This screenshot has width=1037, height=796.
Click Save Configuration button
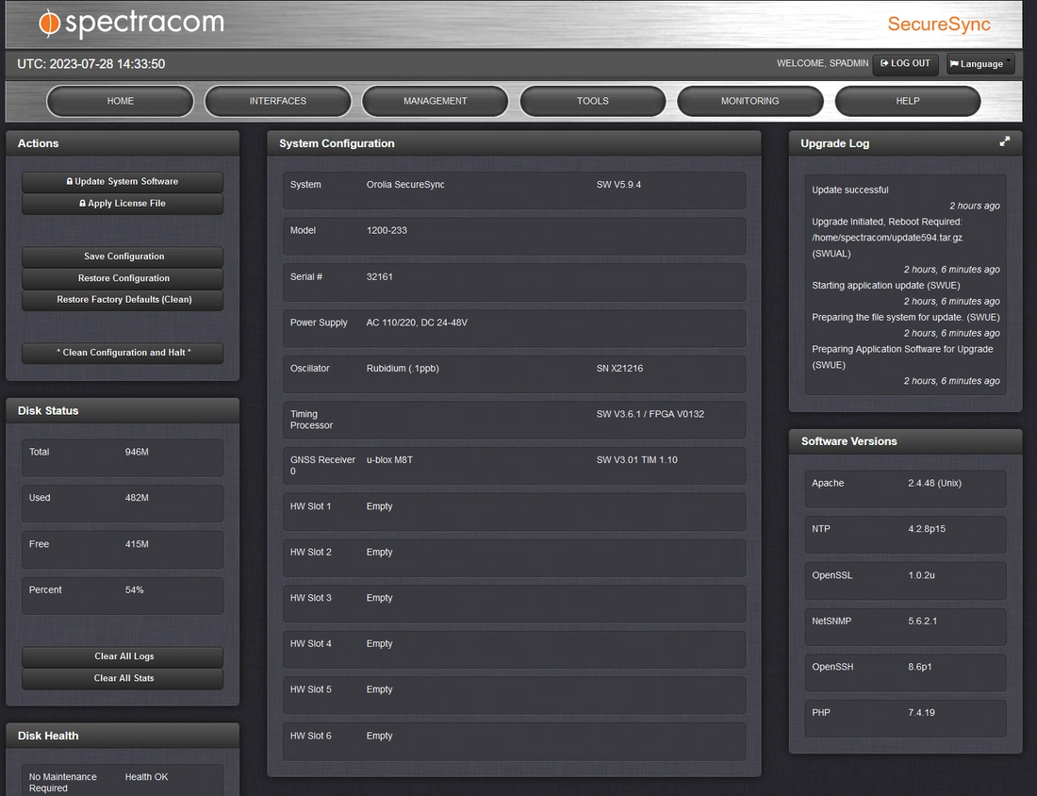pos(123,257)
